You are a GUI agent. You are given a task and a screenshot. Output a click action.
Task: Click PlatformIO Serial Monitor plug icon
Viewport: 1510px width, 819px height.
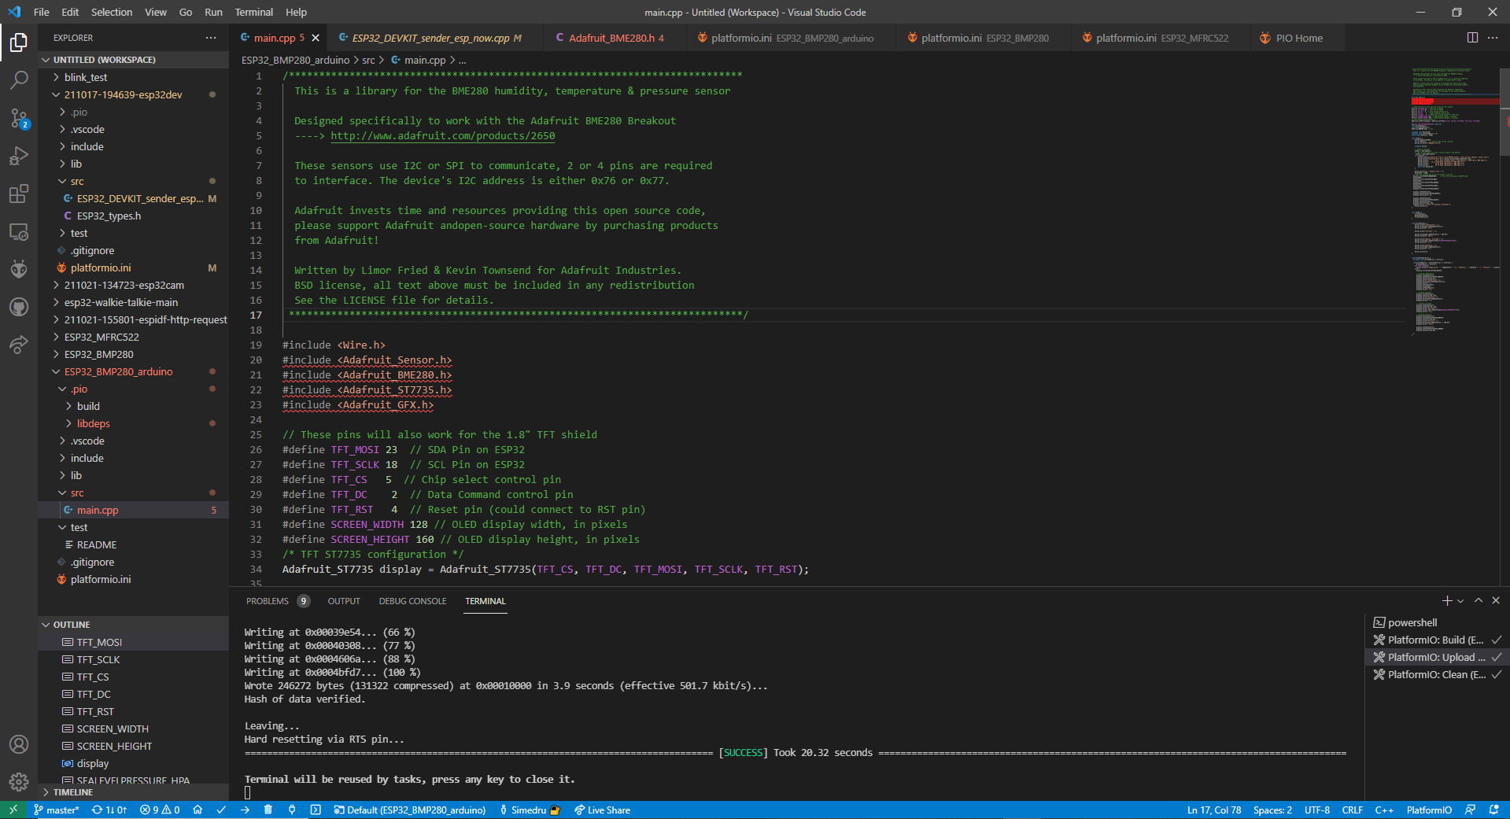click(292, 810)
